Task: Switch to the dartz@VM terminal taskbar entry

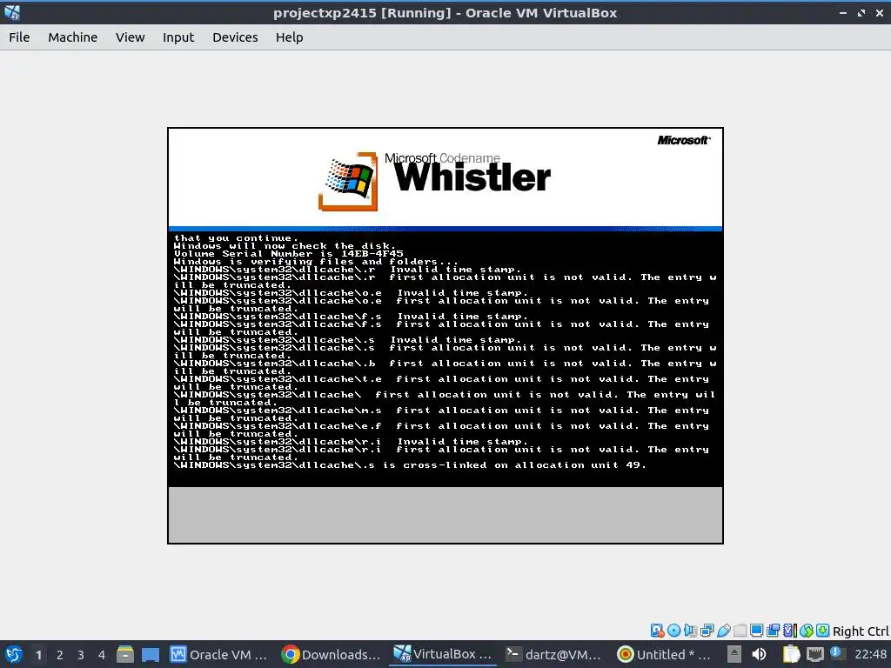Action: coord(553,654)
